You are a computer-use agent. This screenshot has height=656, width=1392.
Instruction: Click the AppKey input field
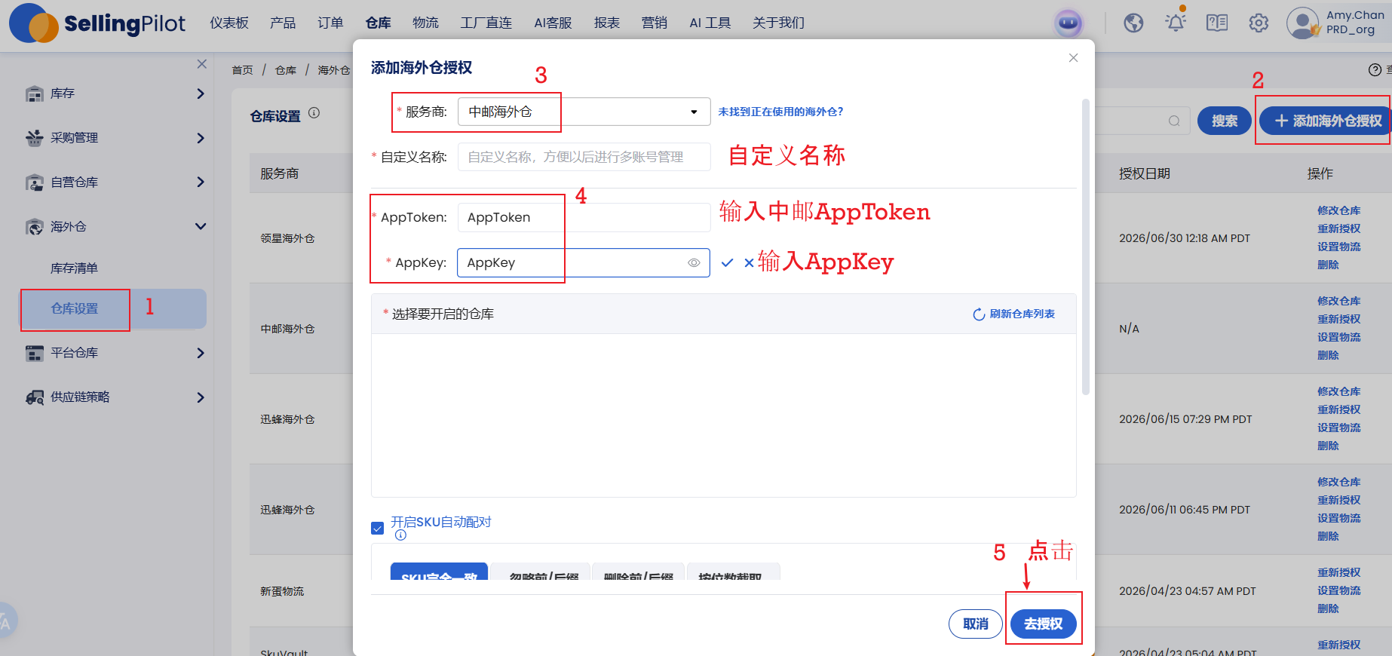tap(584, 262)
